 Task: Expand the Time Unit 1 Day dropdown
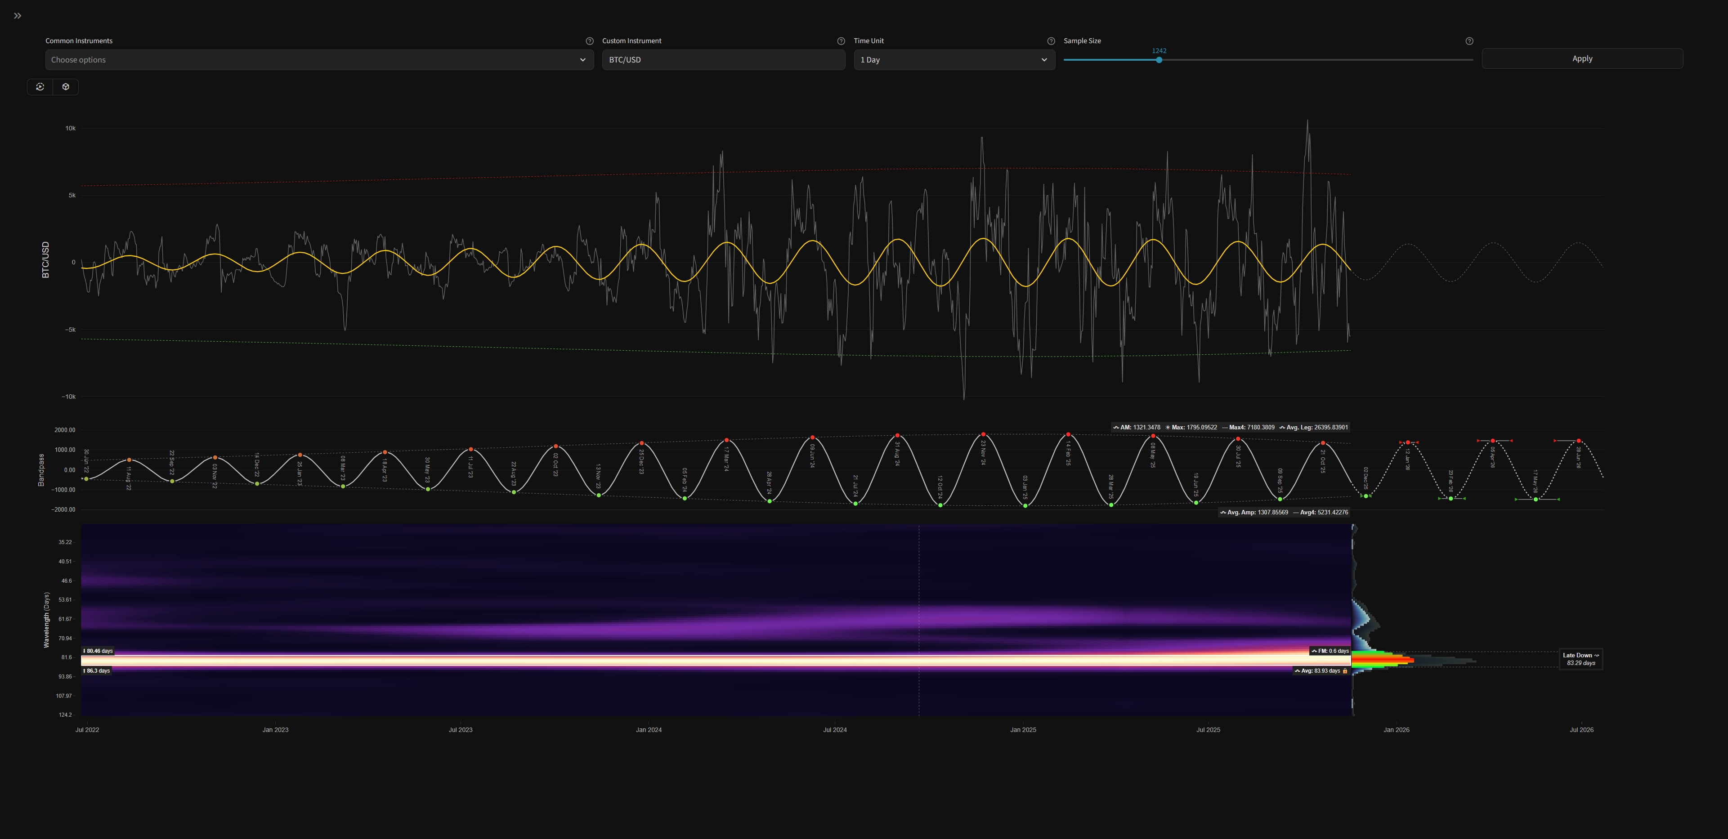(x=953, y=60)
